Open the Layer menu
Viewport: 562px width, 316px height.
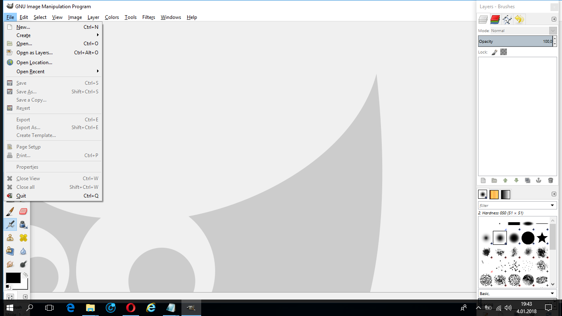coord(93,17)
